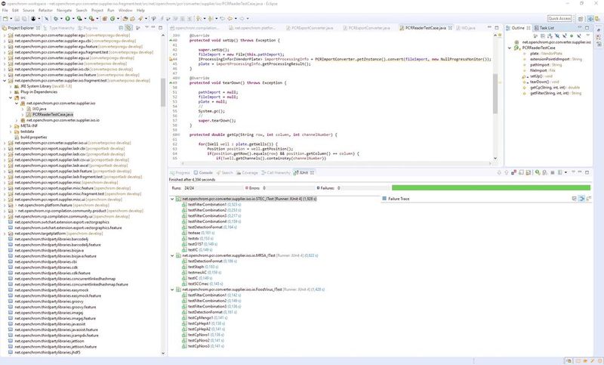This screenshot has height=365, width=604.
Task: Click the Save icon in main toolbar
Action: tap(17, 18)
